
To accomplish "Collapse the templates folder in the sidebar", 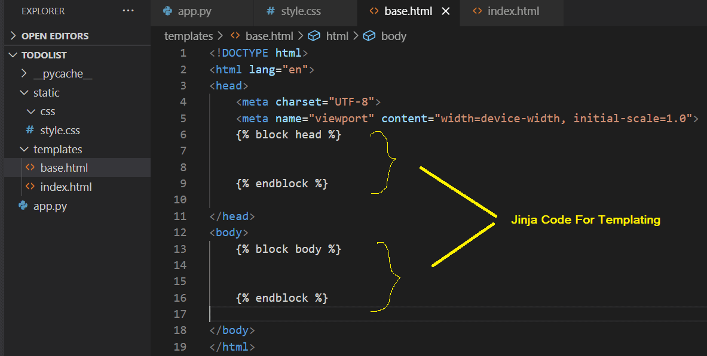I will [24, 149].
